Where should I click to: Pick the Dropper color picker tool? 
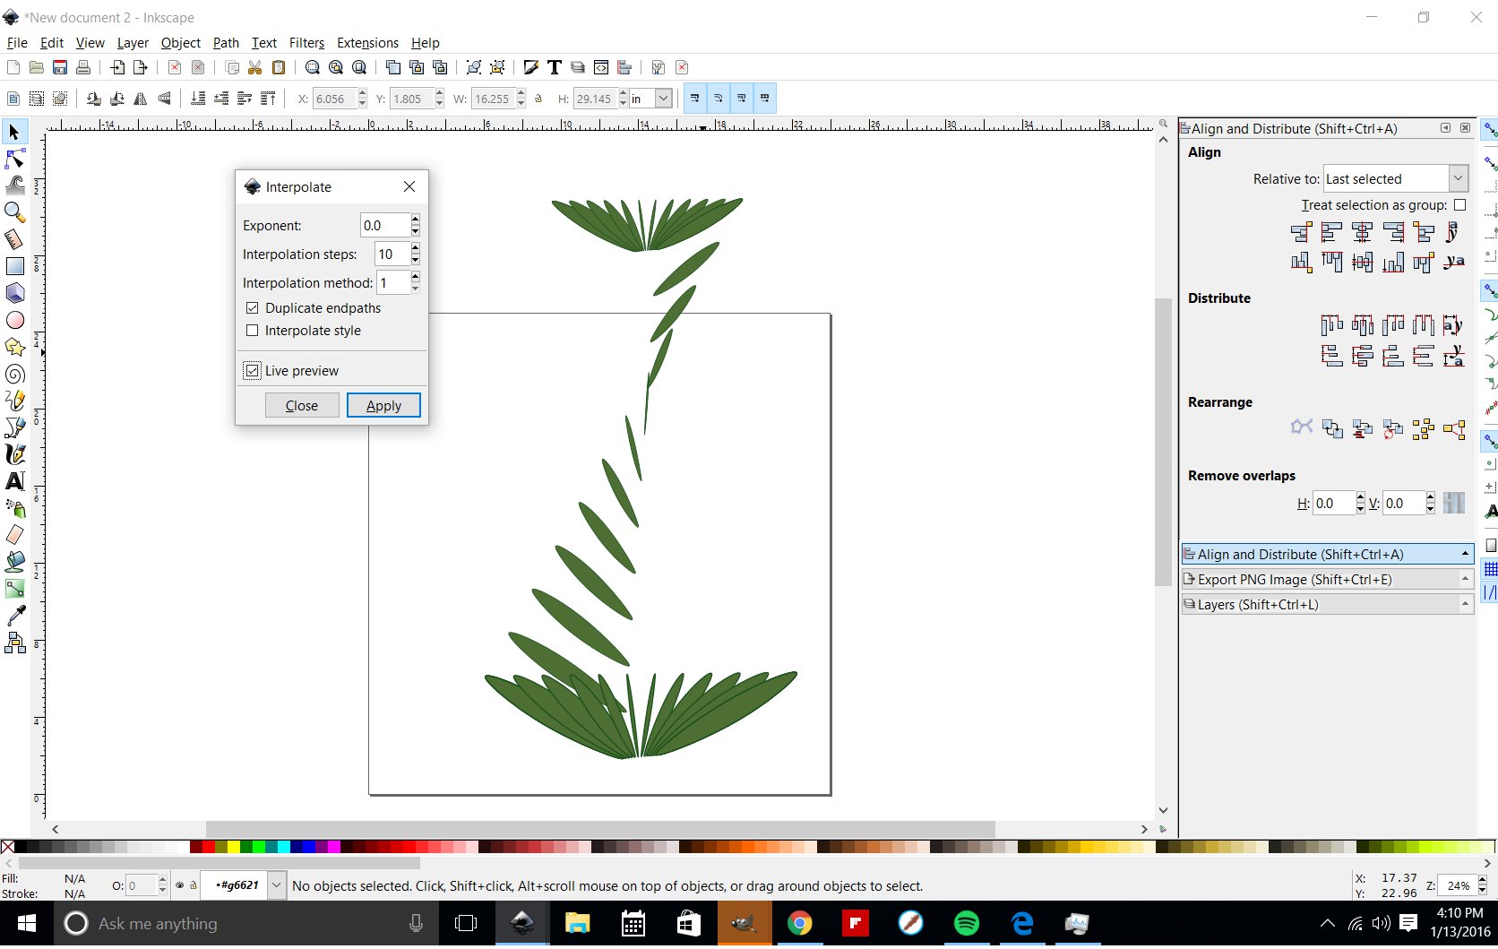[x=15, y=616]
